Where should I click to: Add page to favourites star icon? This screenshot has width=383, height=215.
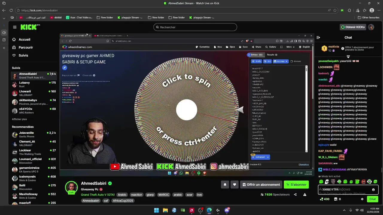(335, 10)
